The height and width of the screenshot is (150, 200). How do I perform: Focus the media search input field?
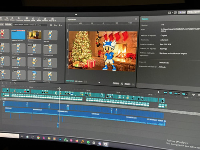[30, 25]
